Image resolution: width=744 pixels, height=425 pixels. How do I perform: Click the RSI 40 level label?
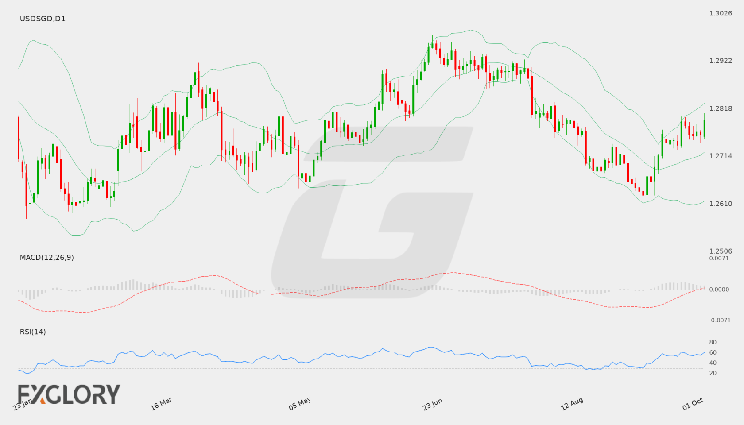point(713,363)
